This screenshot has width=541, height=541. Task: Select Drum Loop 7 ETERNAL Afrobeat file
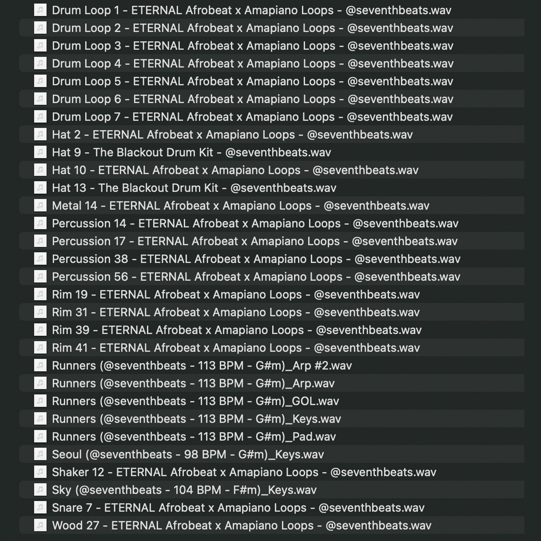(252, 117)
